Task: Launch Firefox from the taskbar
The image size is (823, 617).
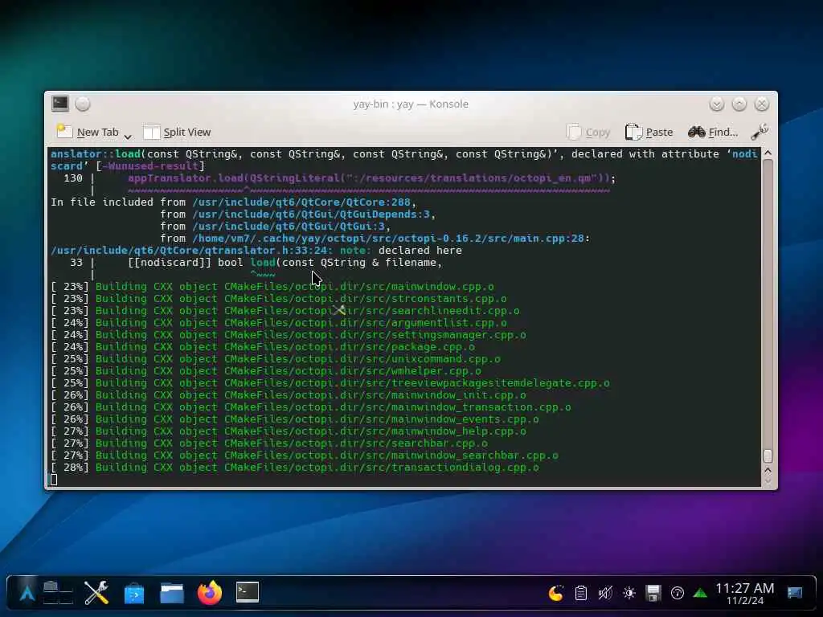Action: pyautogui.click(x=210, y=593)
